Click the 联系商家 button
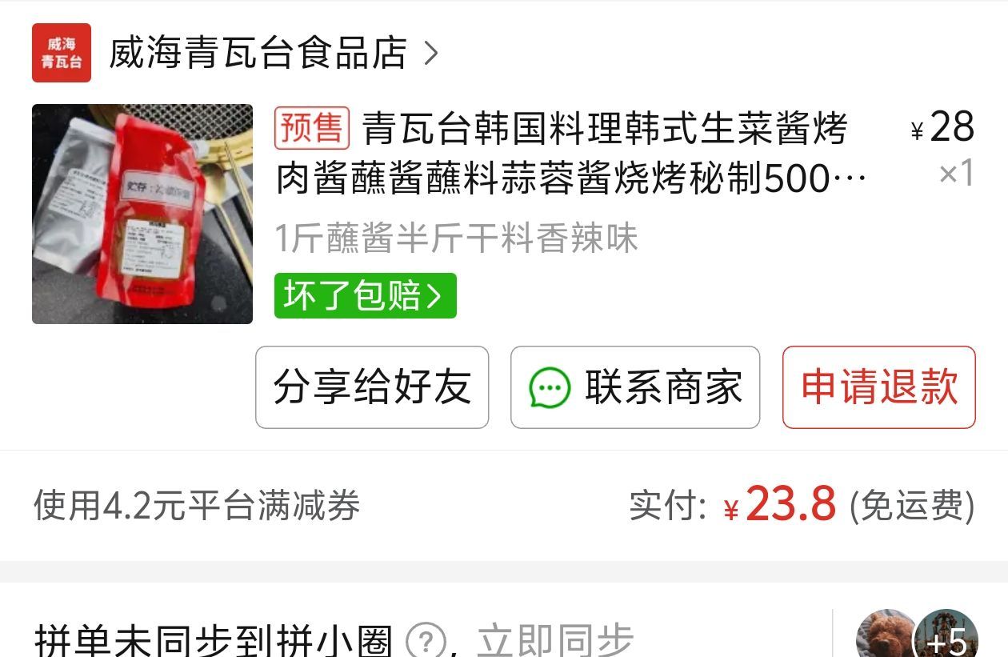The image size is (1008, 657). click(x=635, y=387)
